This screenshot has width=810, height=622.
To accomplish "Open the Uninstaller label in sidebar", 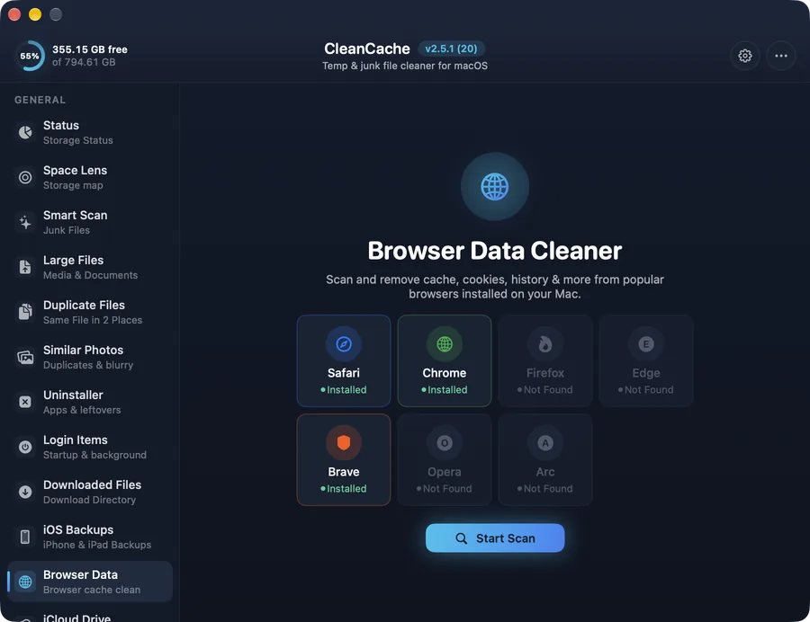I will pos(73,395).
